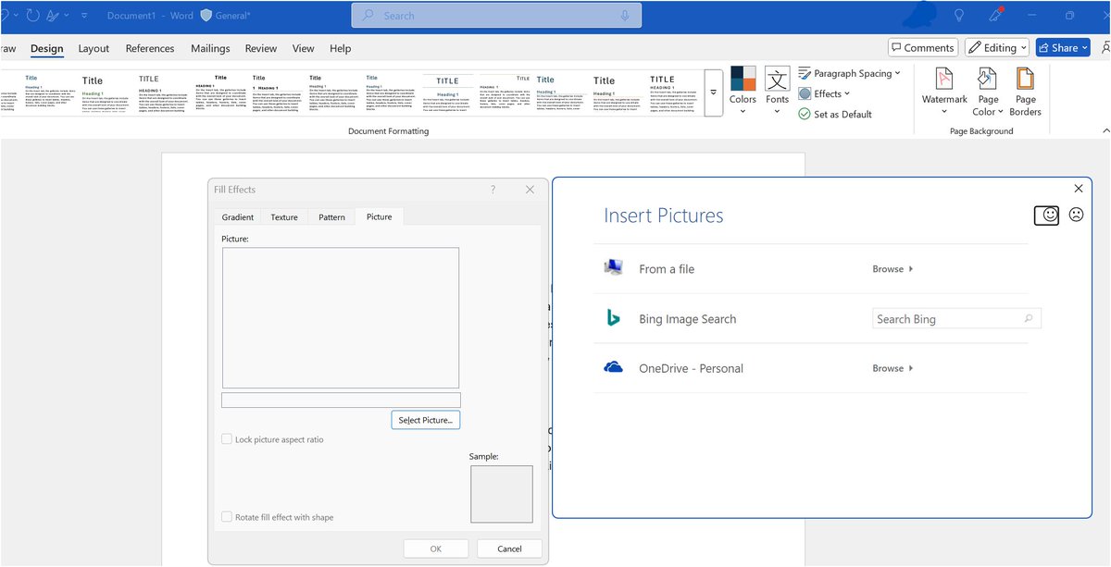Click the microphone dictate icon in search
Viewport: 1111px width, 567px height.
[626, 16]
